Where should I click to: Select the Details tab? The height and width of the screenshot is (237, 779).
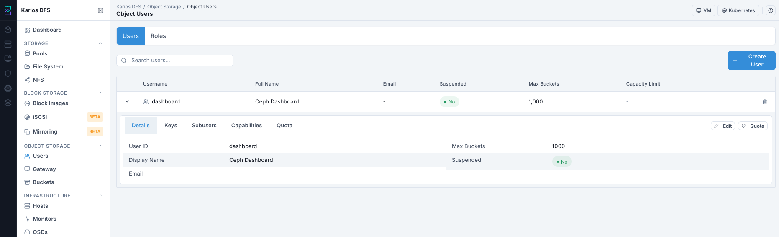141,125
